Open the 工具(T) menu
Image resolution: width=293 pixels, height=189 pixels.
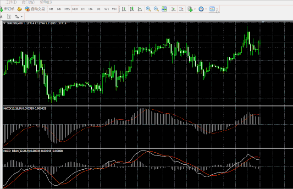click(11, 2)
